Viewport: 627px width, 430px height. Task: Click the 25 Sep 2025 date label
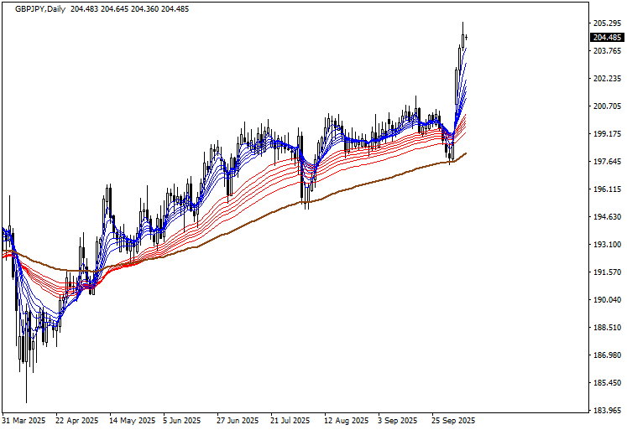pyautogui.click(x=453, y=420)
